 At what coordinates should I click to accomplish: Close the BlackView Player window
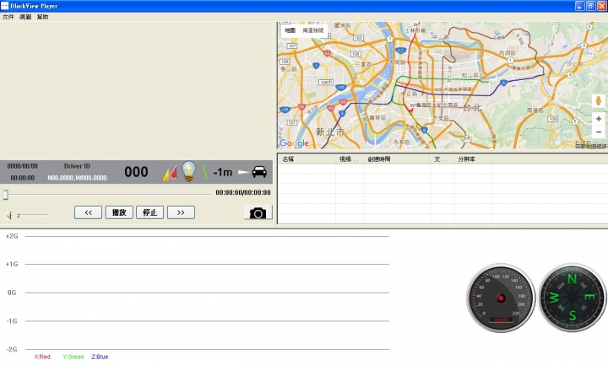coord(602,6)
